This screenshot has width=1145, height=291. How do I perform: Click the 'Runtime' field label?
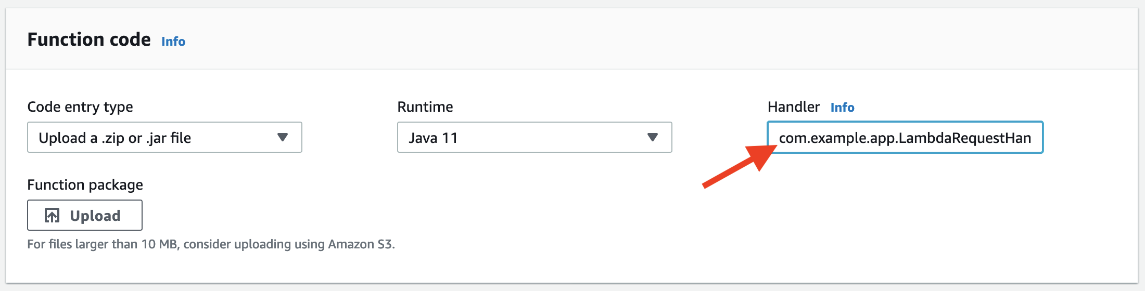425,107
